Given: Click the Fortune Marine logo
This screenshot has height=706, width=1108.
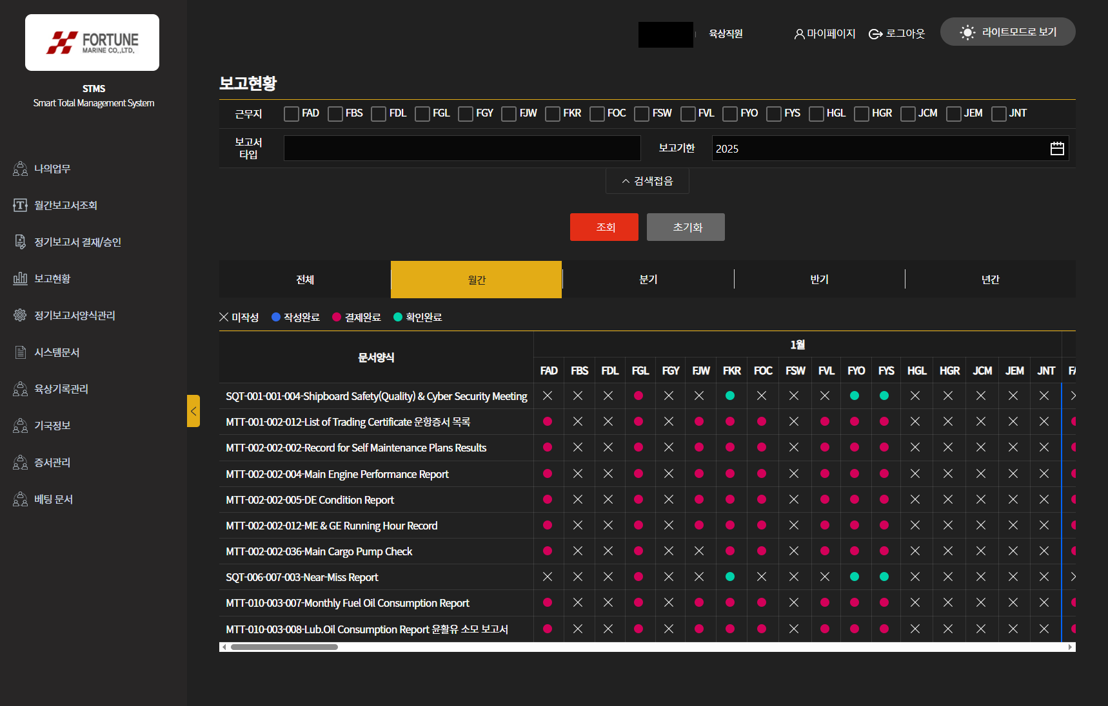Looking at the screenshot, I should (x=92, y=43).
